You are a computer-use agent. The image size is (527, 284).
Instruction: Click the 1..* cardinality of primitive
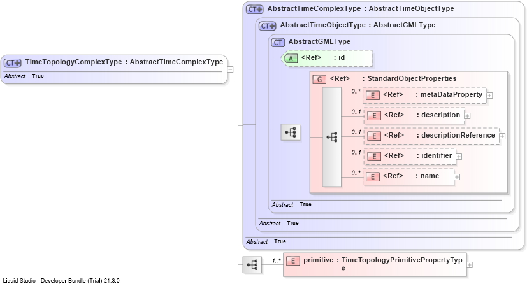277,260
